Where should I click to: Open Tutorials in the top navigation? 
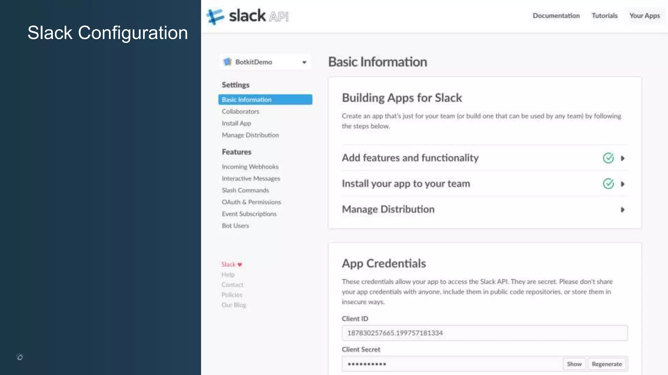click(604, 16)
